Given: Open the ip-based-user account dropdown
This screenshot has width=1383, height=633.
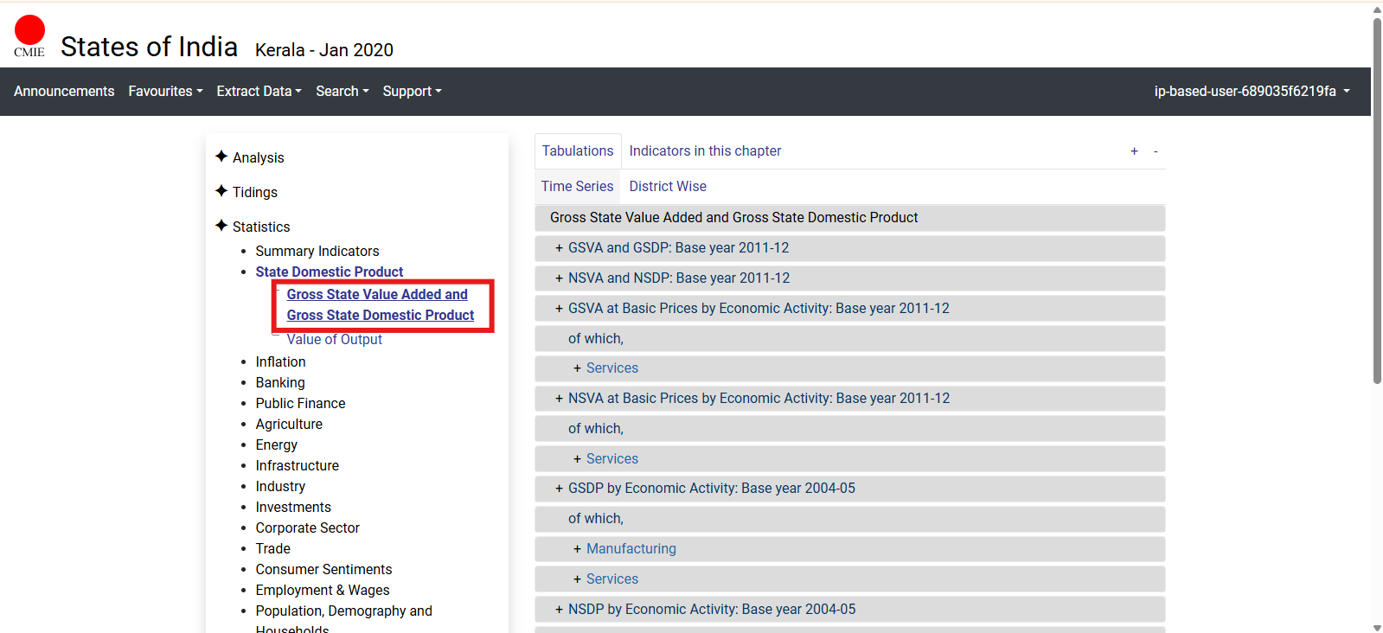Looking at the screenshot, I should click(x=1251, y=92).
